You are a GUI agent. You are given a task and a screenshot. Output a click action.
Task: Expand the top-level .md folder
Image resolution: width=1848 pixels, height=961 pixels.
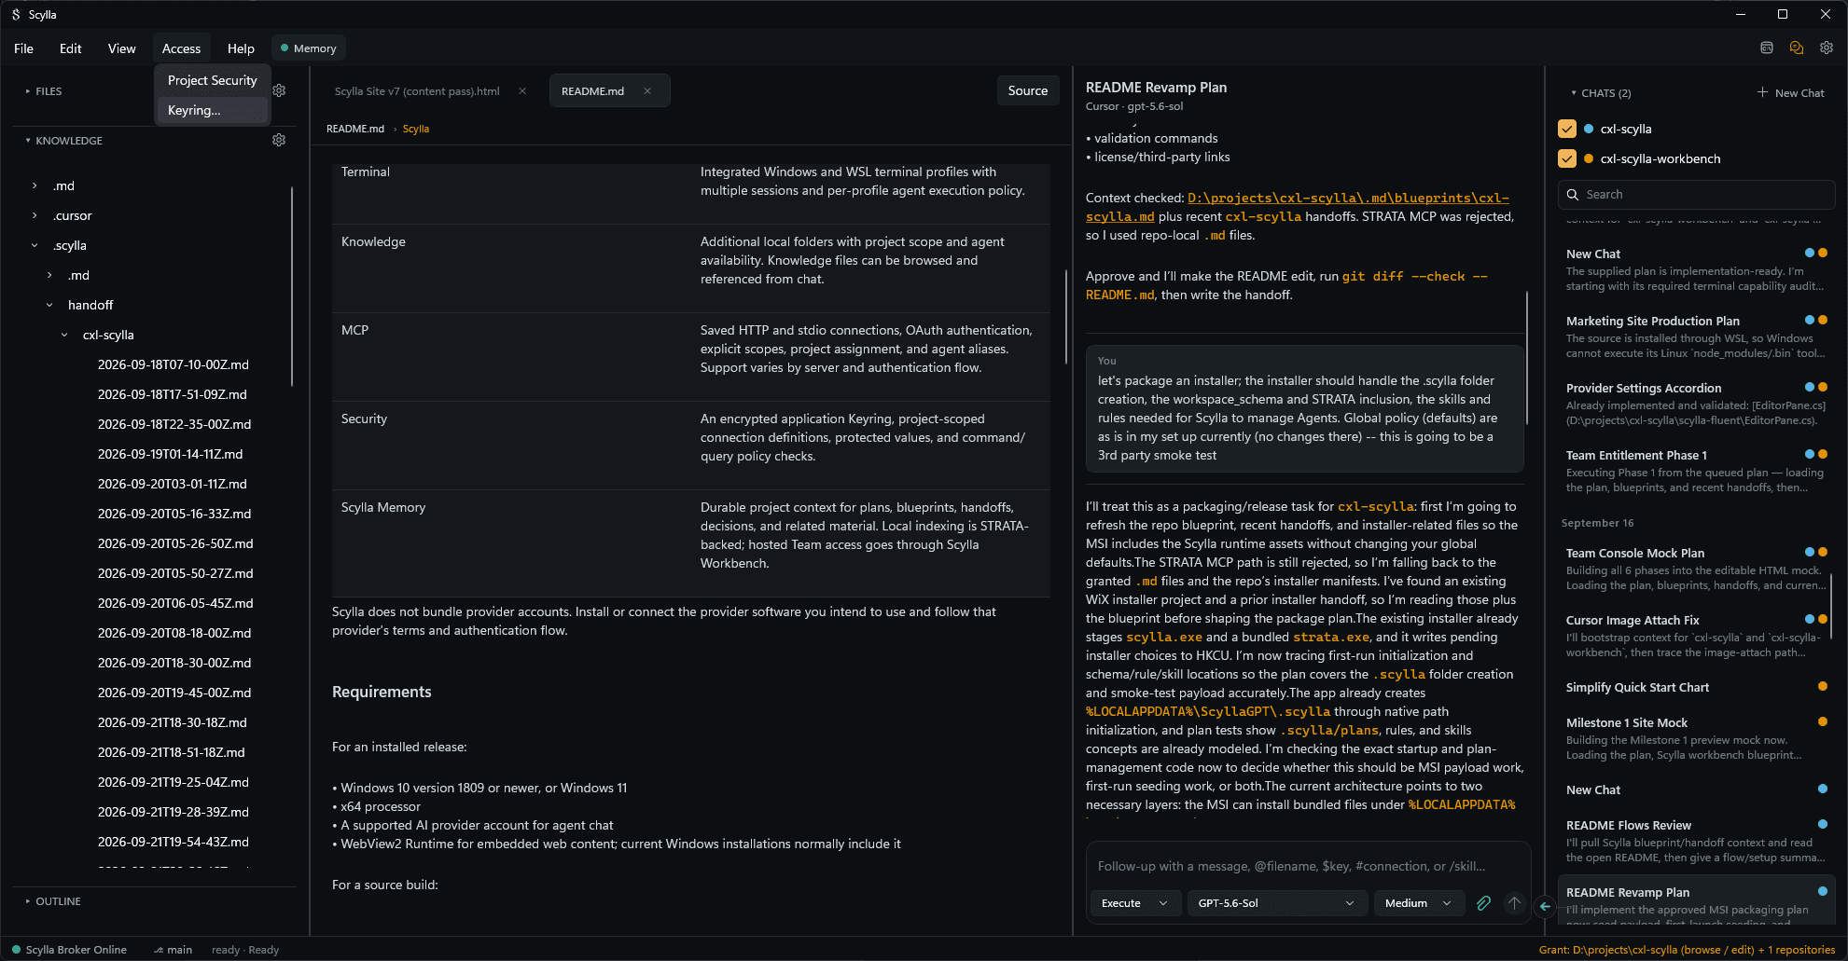click(x=35, y=185)
